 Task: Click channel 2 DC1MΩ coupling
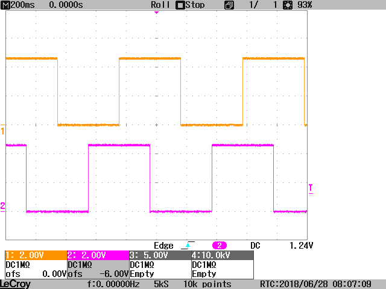coord(80,265)
